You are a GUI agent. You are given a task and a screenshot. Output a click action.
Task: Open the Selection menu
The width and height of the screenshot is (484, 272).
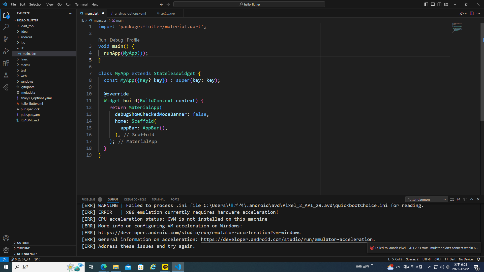(36, 4)
